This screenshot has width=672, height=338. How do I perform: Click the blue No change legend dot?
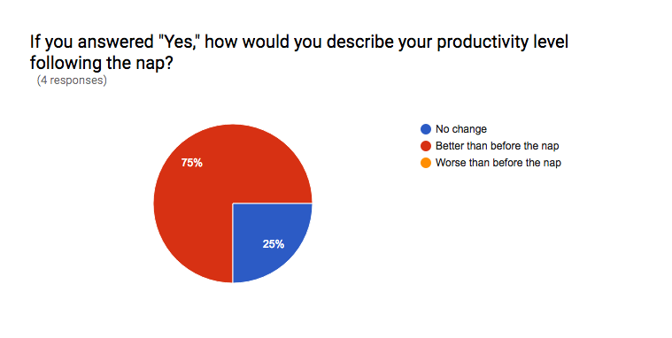[426, 129]
